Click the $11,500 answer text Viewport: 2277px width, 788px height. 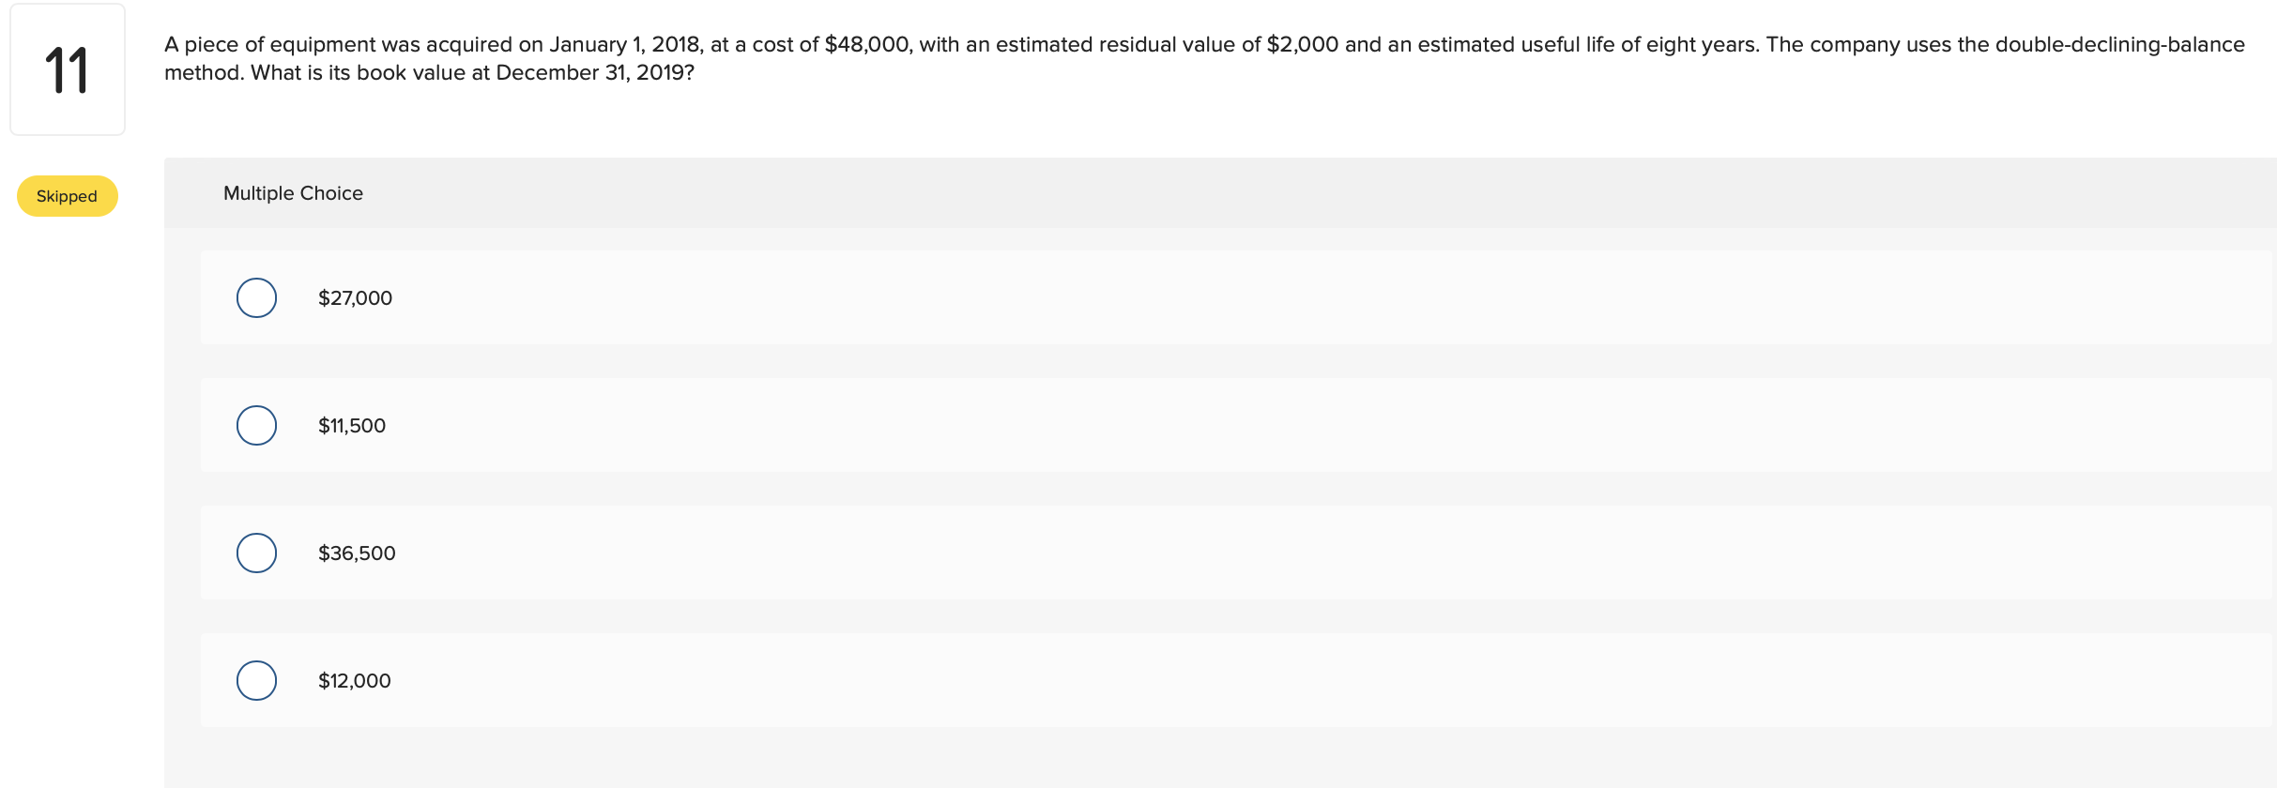pos(351,425)
